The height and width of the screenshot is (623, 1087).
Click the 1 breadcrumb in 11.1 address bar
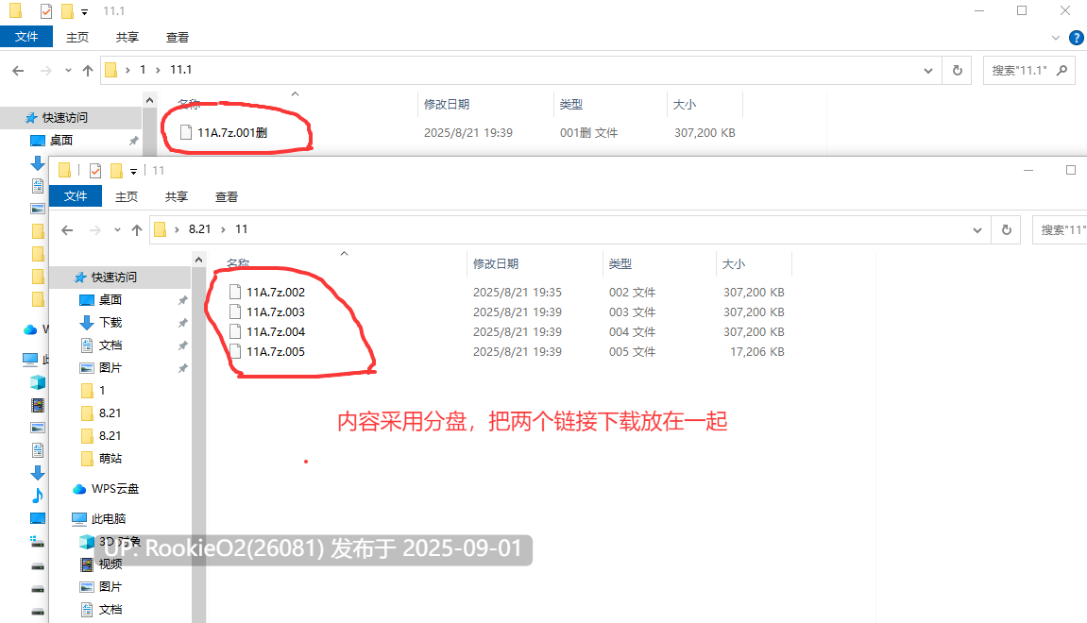coord(143,70)
